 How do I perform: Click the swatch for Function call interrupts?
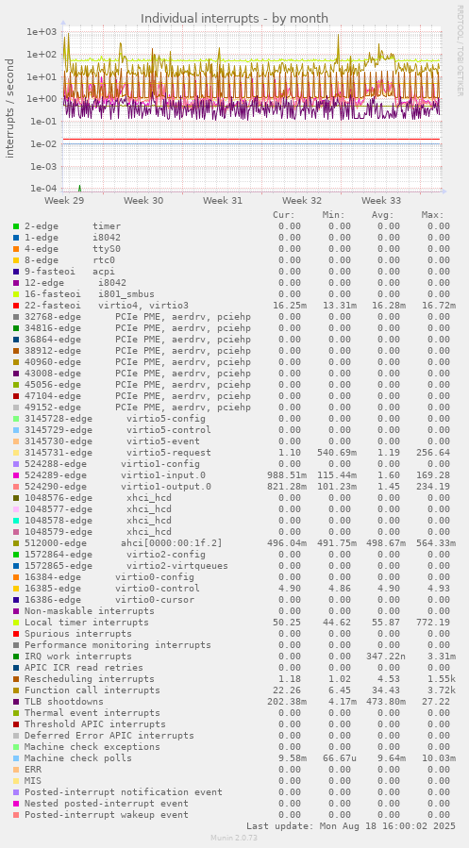16,690
